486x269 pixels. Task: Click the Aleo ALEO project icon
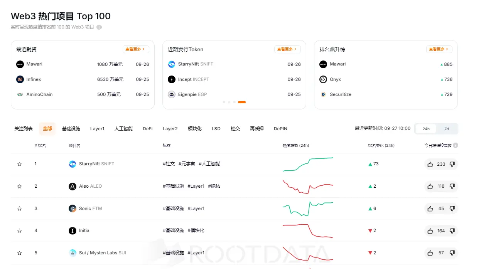click(x=73, y=186)
